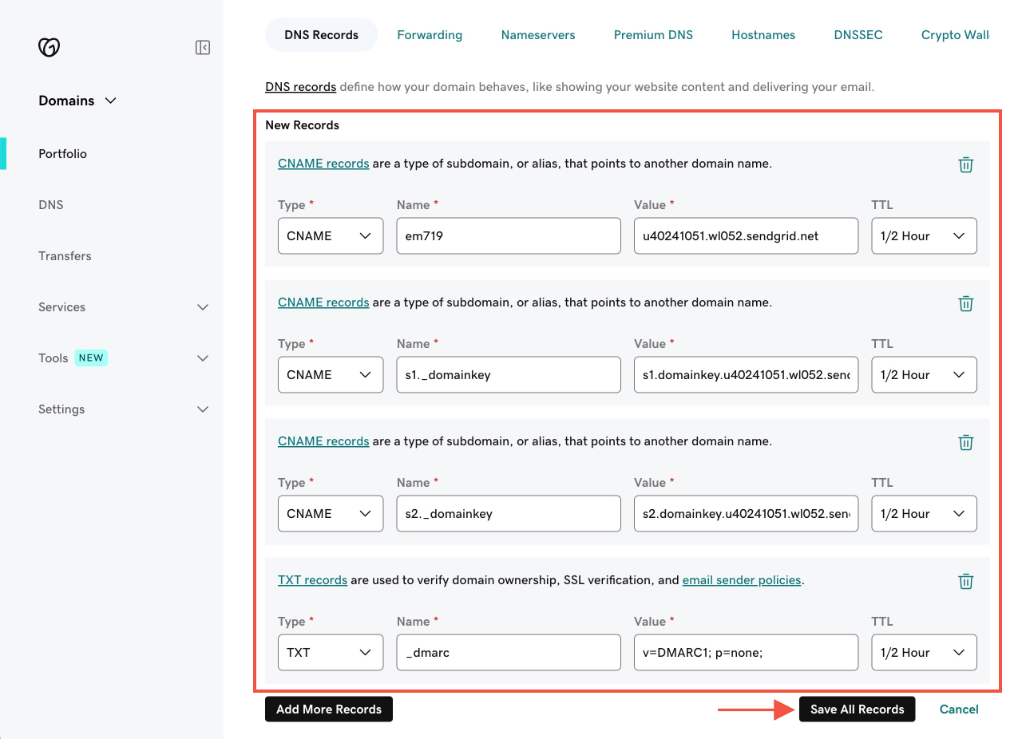Open the Type dropdown for the TXT record

point(330,652)
